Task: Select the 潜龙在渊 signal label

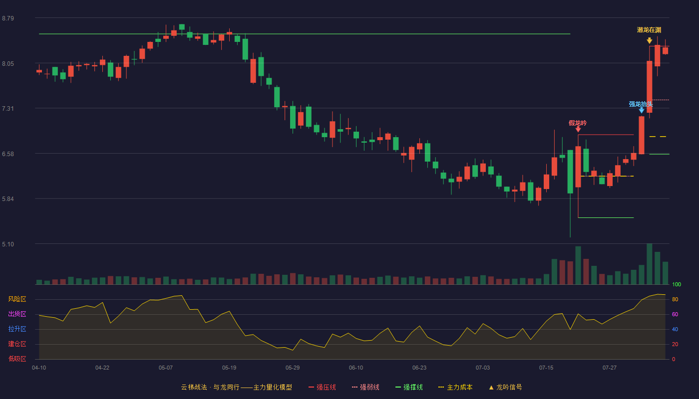Action: point(649,30)
